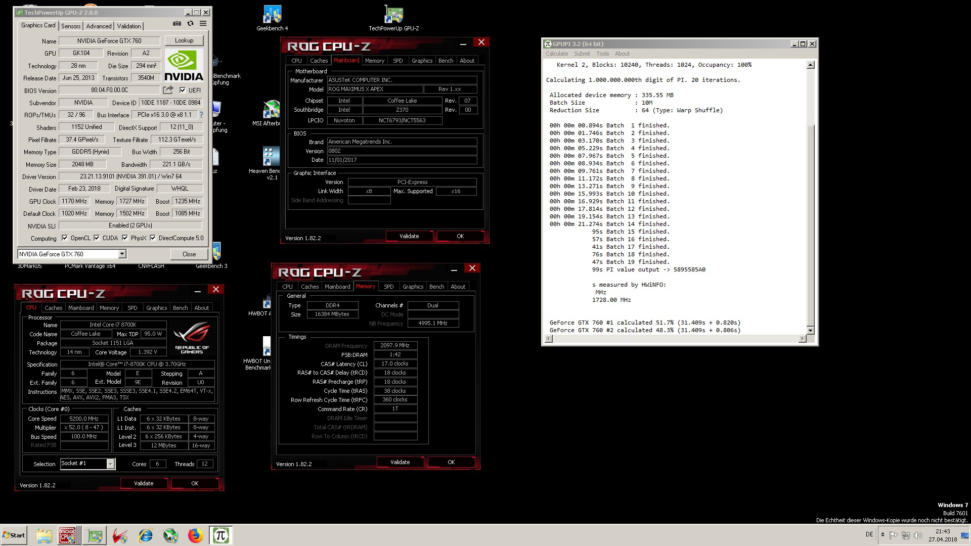Click the BIOS export share icon in GPU-Z
Screen dimensions: 971x546
point(168,90)
